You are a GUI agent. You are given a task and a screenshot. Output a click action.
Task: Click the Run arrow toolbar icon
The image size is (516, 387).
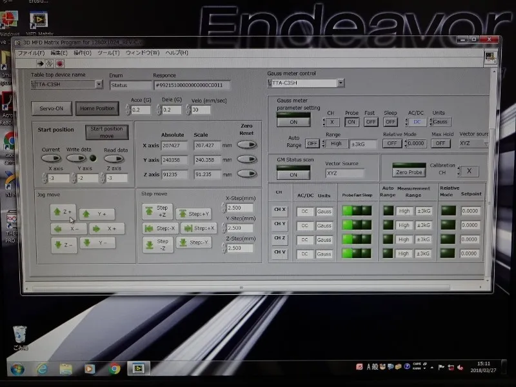(x=41, y=63)
